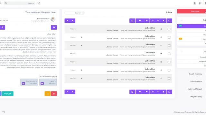Tick checkbox of fifth Johen Doe email
The height and width of the screenshot is (115, 206).
169,62
